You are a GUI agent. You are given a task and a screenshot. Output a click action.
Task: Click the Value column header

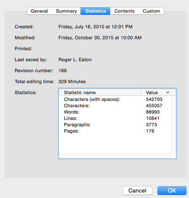(x=156, y=92)
